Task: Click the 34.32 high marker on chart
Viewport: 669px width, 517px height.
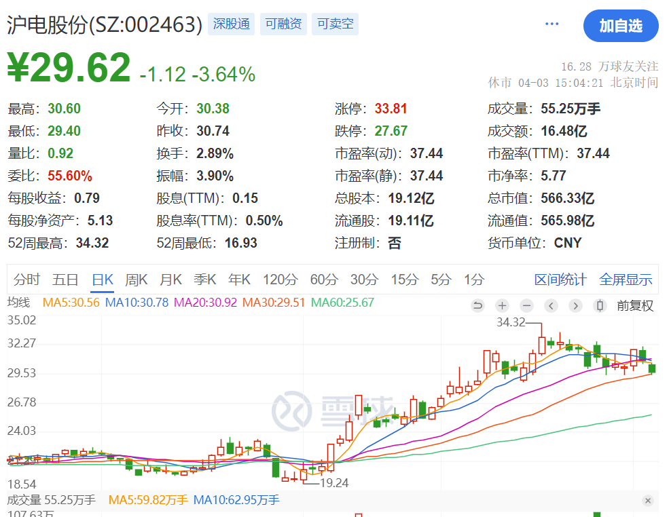Action: pyautogui.click(x=511, y=322)
